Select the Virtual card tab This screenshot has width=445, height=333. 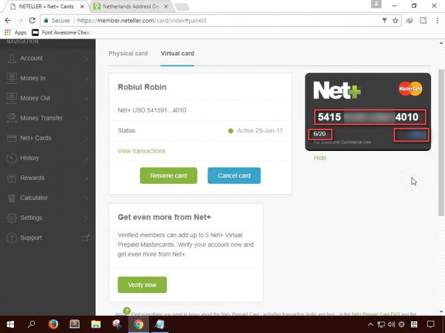(x=177, y=53)
